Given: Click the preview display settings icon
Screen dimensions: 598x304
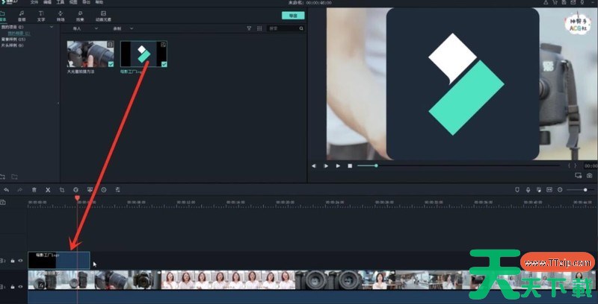Looking at the screenshot, I should tap(578, 176).
